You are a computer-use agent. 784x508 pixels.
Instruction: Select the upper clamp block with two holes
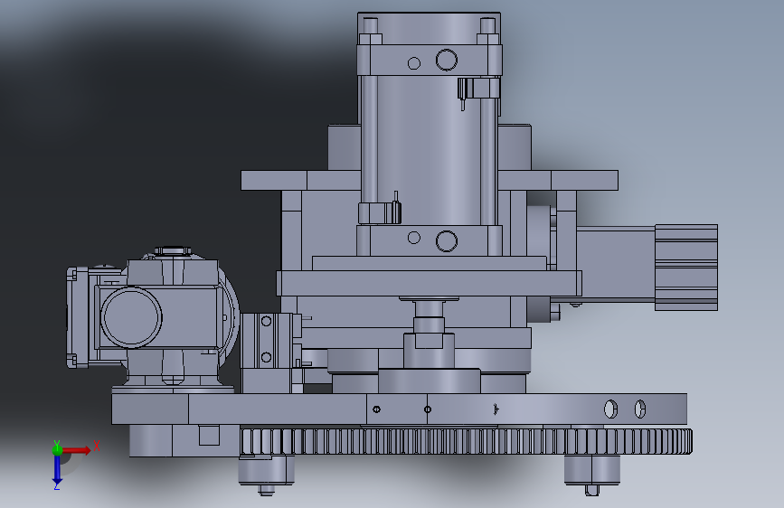point(429,61)
